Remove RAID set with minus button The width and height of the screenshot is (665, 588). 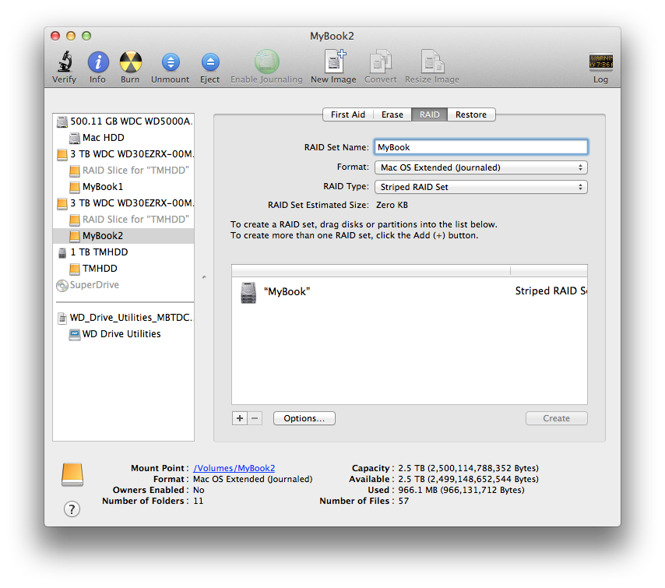point(255,418)
